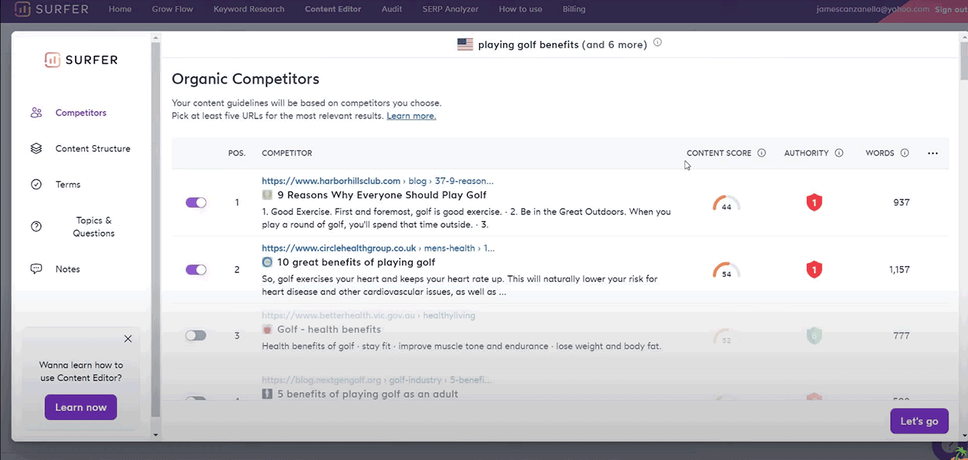Open the Topics & Questions help icon
Viewport: 968px width, 460px height.
click(x=36, y=227)
